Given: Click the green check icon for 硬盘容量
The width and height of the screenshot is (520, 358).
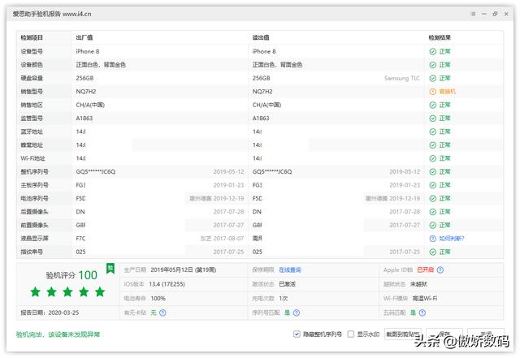Looking at the screenshot, I should click(x=433, y=78).
